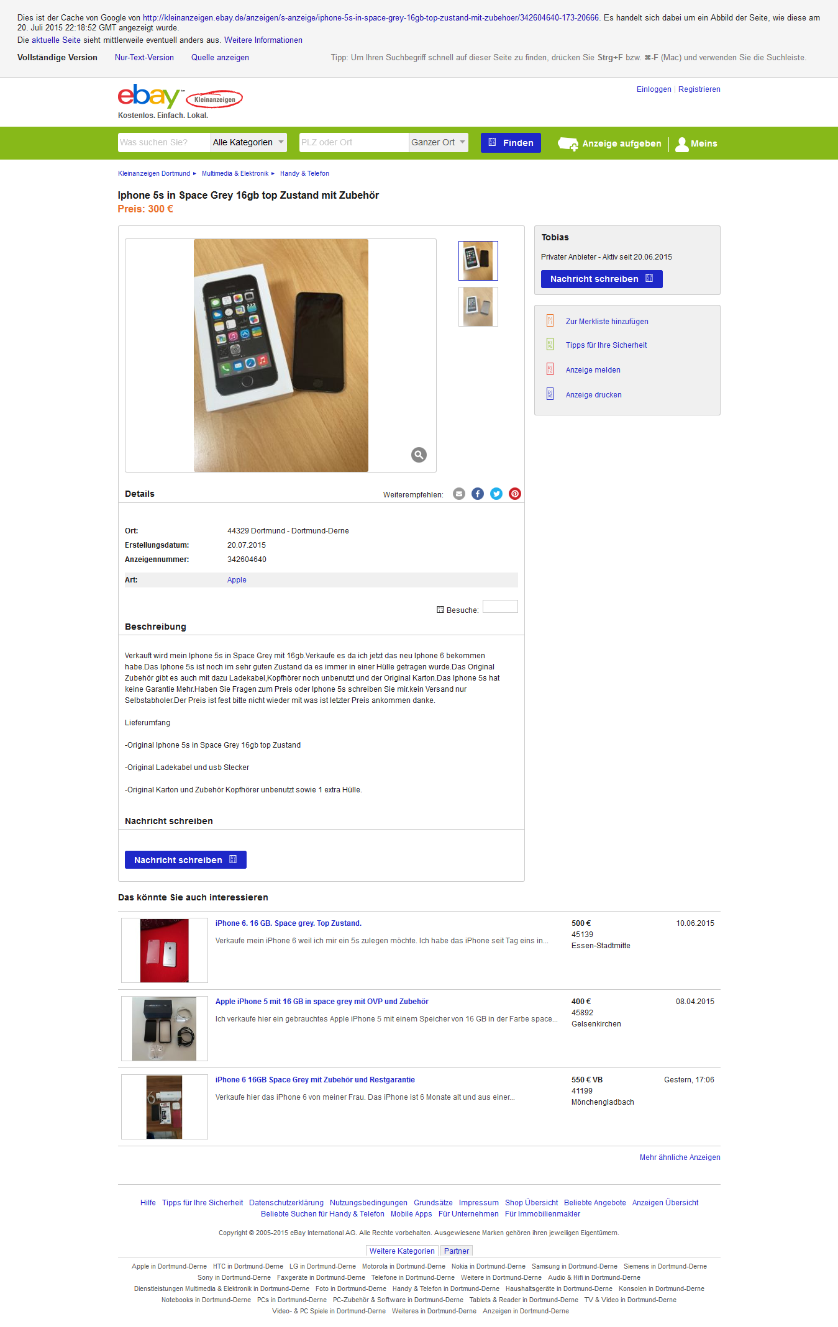Open the Multimedia & Elektronik breadcrumb
This screenshot has width=838, height=1327.
click(x=235, y=174)
